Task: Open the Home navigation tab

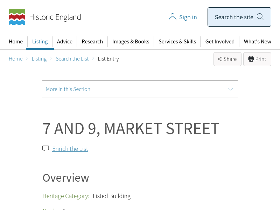Action: point(16,42)
